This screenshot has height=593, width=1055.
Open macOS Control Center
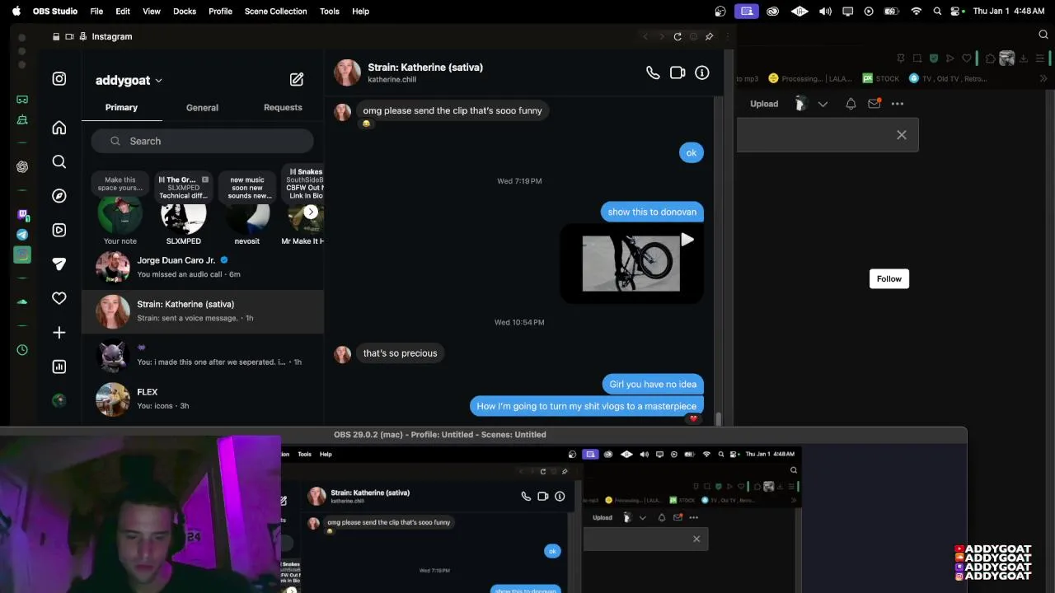957,12
